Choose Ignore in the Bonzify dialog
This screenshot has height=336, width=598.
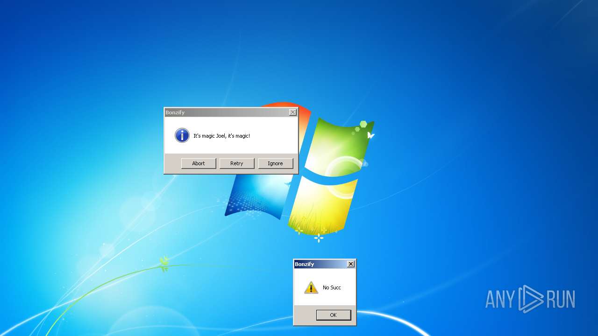275,163
